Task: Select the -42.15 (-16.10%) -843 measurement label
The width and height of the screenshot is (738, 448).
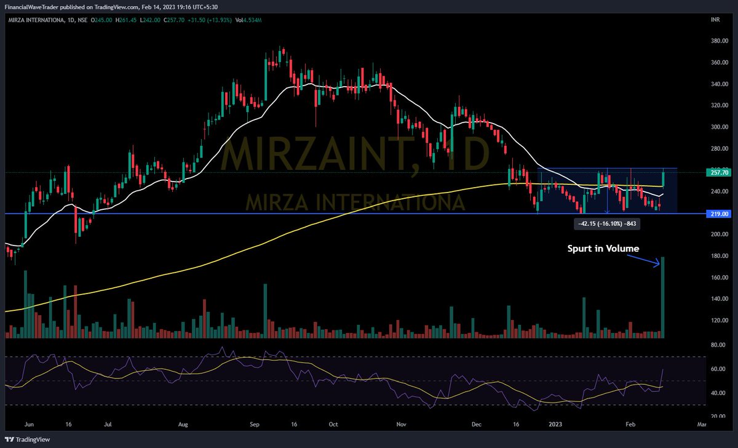Action: coord(607,225)
